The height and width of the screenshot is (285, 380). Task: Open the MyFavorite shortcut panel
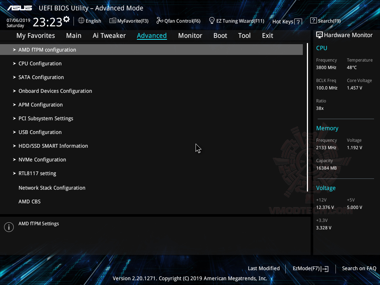pos(129,21)
